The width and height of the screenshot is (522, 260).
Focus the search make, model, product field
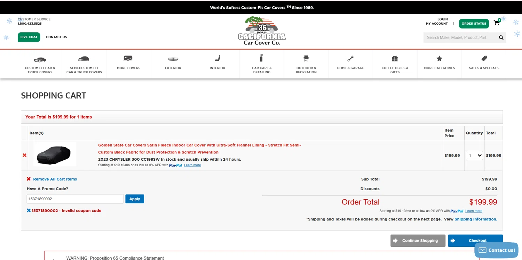pos(460,37)
